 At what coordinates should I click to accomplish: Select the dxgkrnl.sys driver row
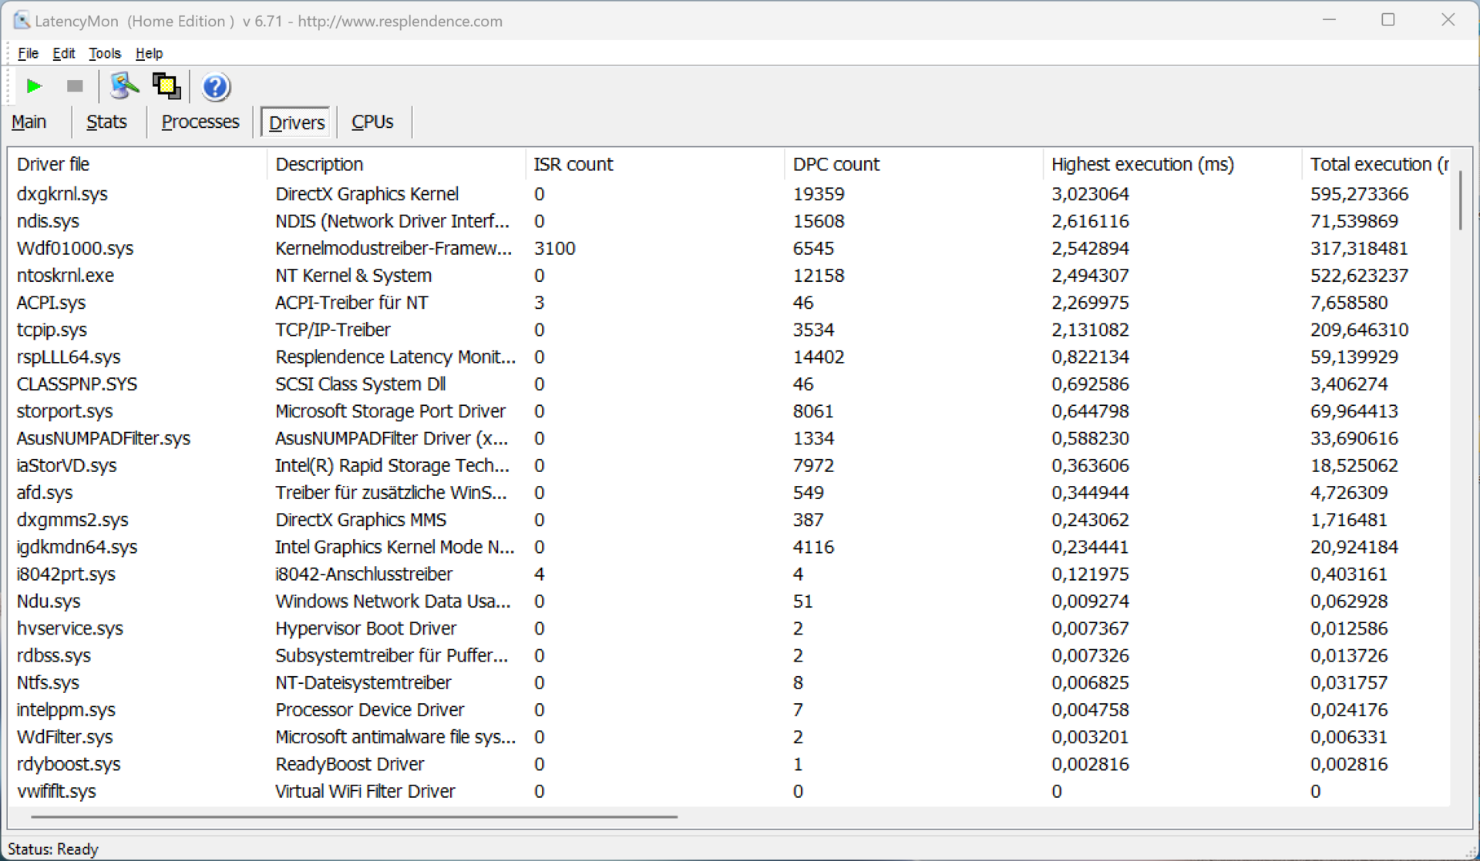(62, 194)
